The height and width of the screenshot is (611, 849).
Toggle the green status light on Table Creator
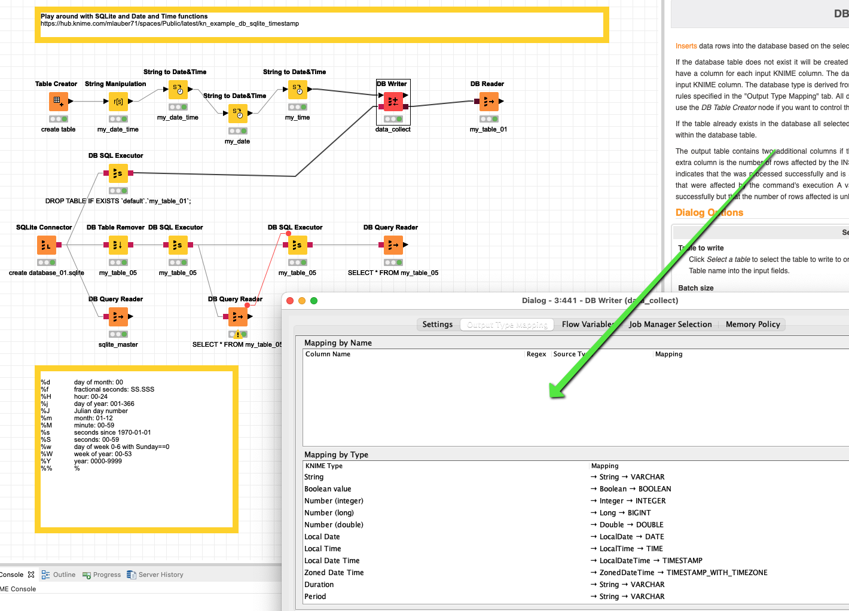tap(64, 119)
